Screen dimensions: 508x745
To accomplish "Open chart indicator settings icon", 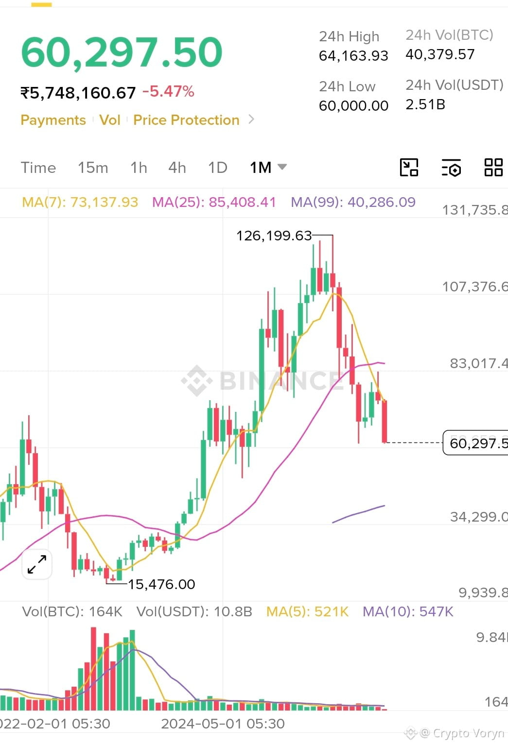I will click(451, 168).
